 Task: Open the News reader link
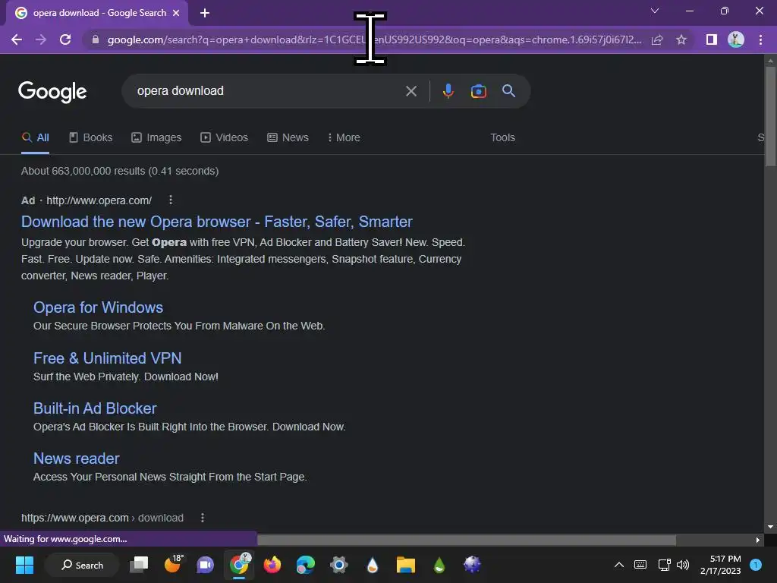pyautogui.click(x=77, y=459)
